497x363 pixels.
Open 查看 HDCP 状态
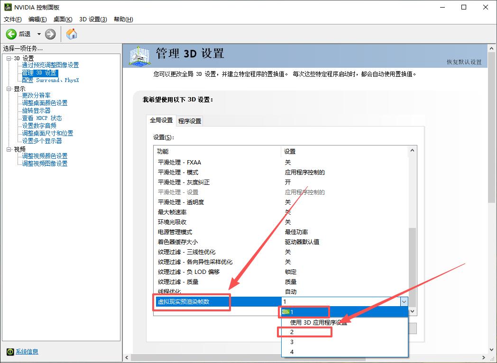(x=42, y=118)
